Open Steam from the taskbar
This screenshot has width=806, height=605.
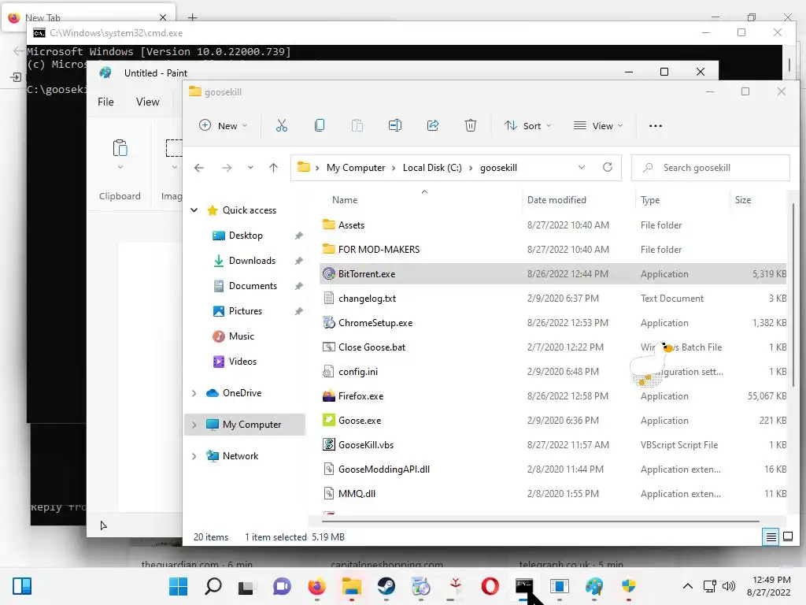tap(386, 586)
